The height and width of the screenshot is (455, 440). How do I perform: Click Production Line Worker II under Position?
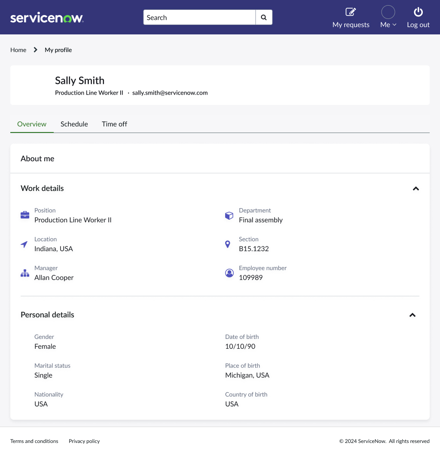[73, 220]
